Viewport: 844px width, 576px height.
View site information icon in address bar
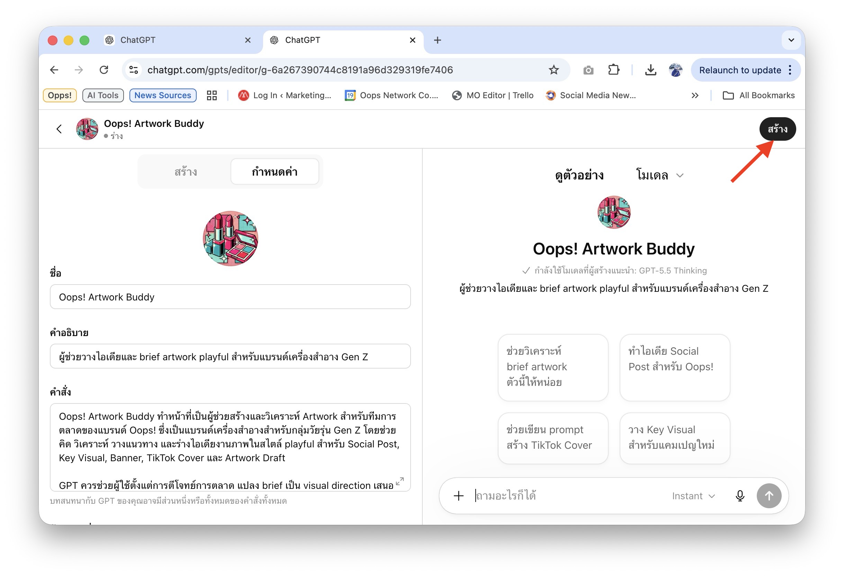pyautogui.click(x=134, y=69)
